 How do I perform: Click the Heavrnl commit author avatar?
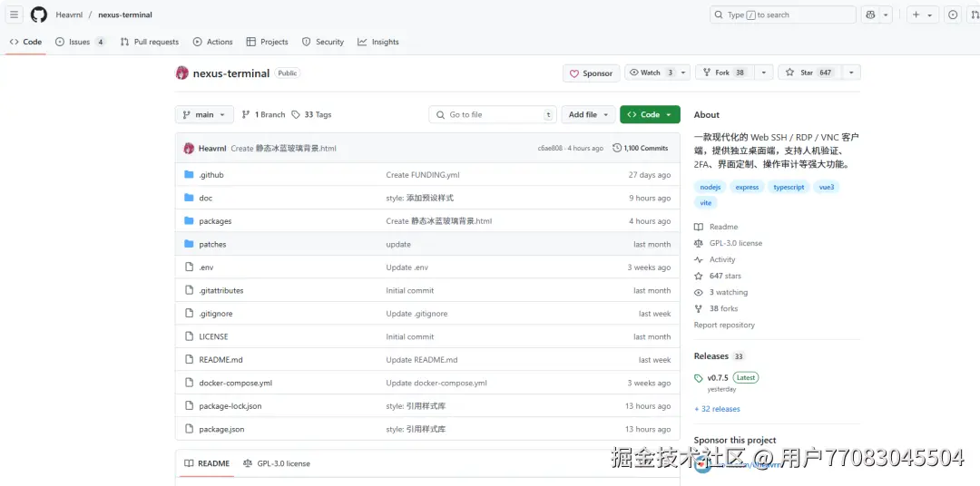click(189, 148)
